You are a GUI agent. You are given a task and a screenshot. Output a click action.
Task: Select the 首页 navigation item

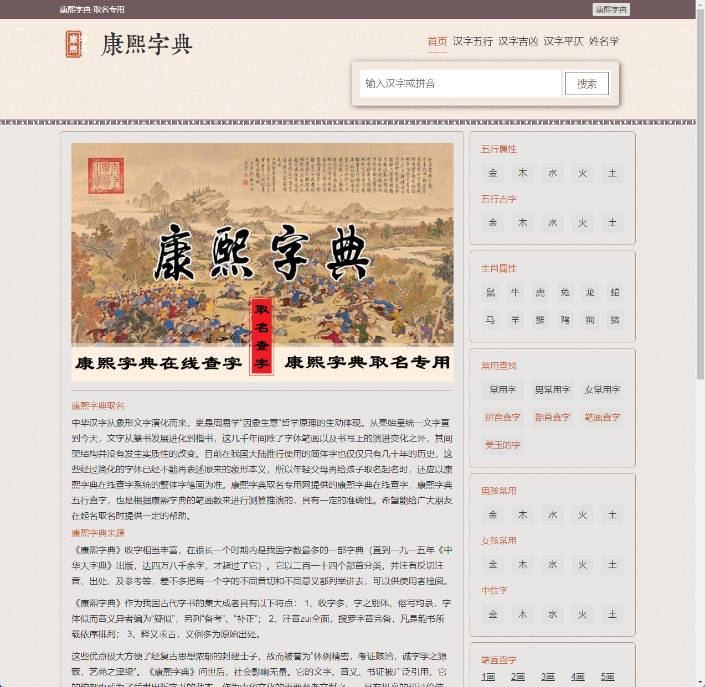coord(437,41)
